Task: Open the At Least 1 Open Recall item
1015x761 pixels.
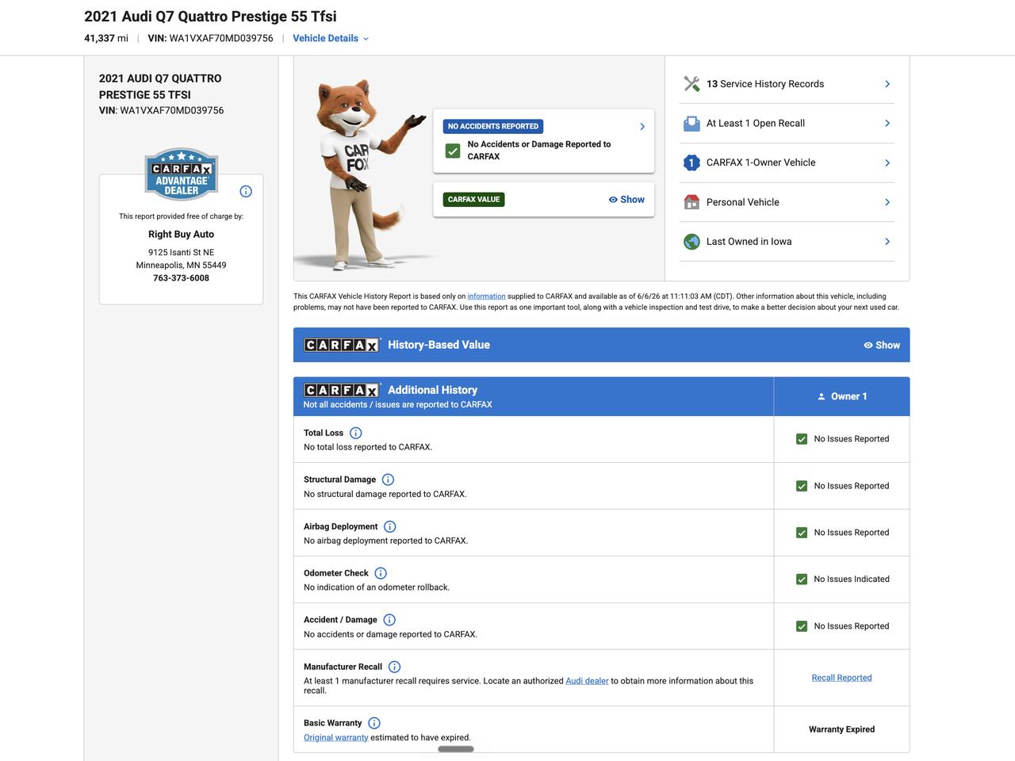Action: click(787, 124)
